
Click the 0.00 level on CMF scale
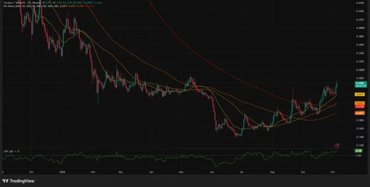[x=358, y=155]
